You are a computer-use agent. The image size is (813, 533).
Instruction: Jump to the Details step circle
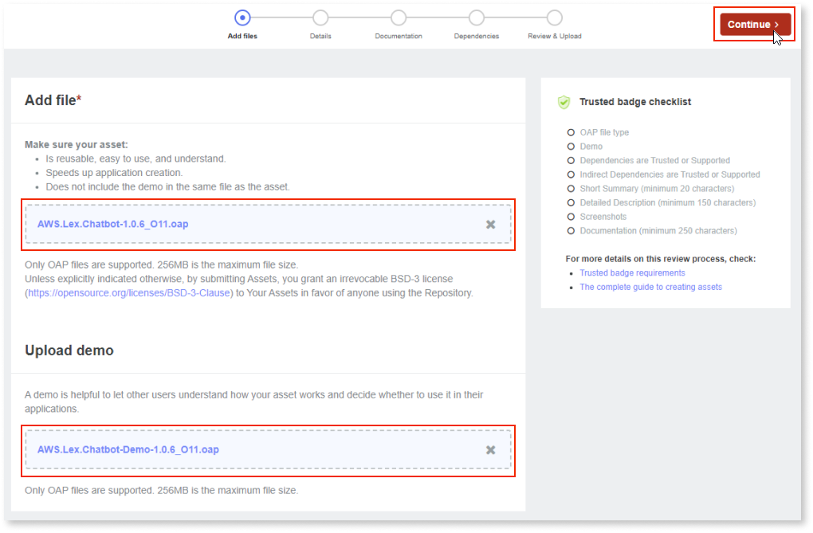coord(320,18)
